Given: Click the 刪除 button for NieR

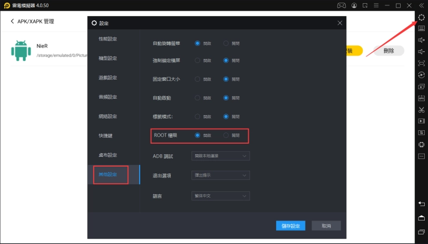Looking at the screenshot, I should click(x=389, y=51).
